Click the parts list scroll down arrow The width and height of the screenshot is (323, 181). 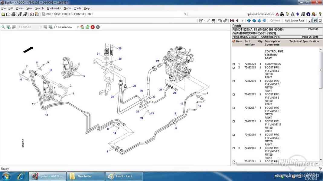point(321,160)
